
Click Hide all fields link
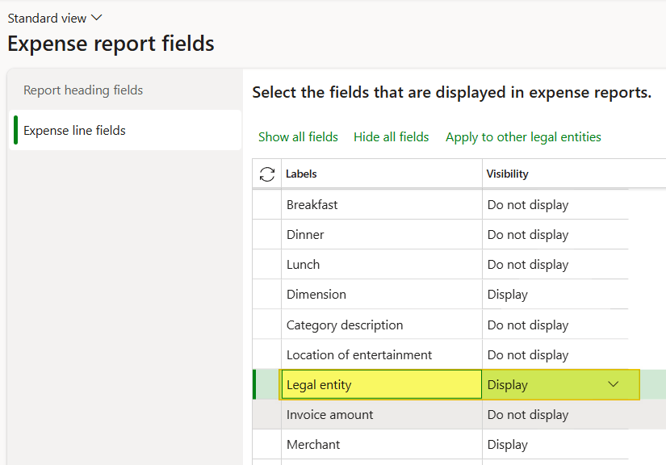coord(392,137)
